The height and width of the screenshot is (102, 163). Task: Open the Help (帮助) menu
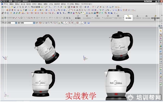pos(77,4)
